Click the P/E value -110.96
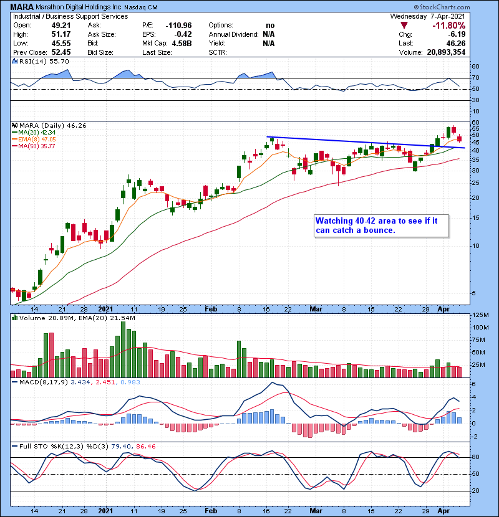The image size is (499, 517). (178, 26)
